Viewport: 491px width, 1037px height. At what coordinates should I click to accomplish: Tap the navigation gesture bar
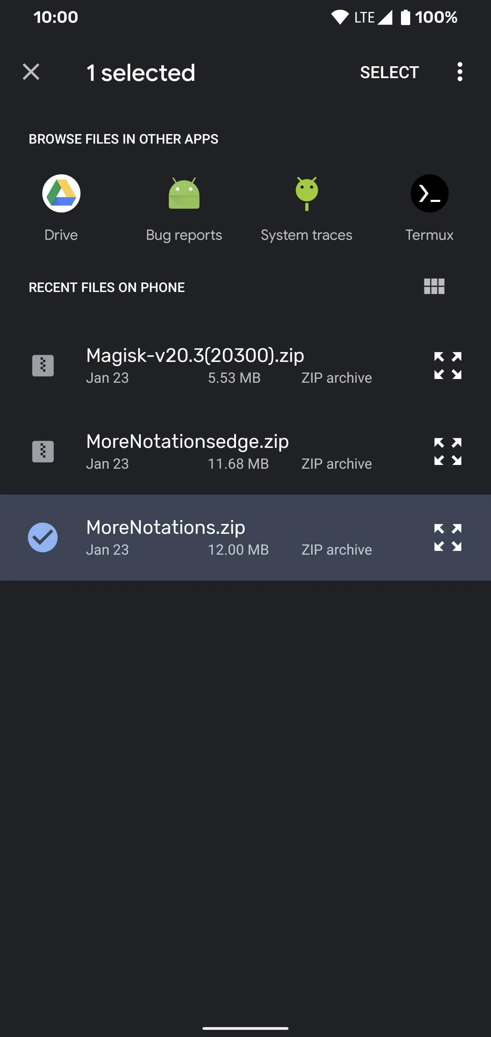[245, 1028]
